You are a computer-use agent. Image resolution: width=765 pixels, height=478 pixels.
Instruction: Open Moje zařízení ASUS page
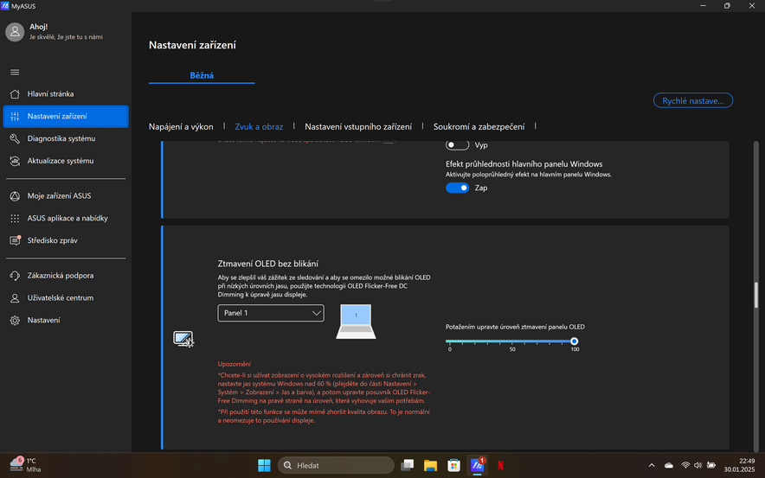point(59,196)
